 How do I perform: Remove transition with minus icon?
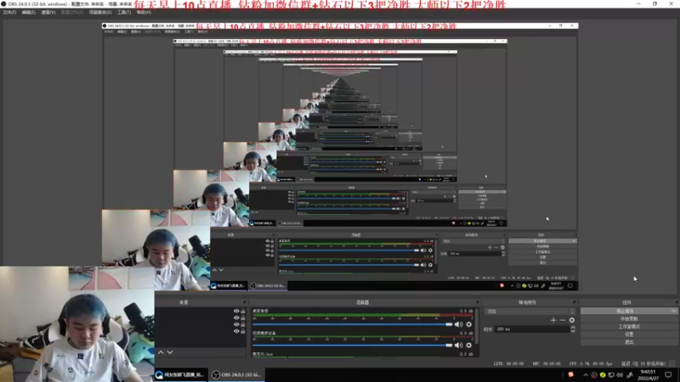[563, 320]
